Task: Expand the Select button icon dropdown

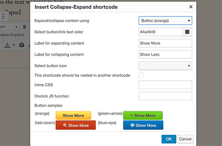Action: [x=165, y=66]
